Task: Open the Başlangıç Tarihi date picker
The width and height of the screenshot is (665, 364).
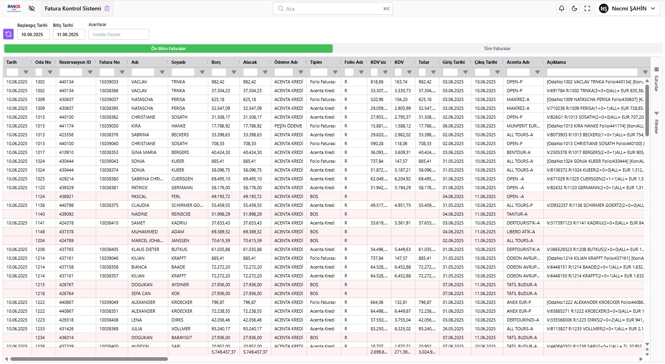Action: pyautogui.click(x=33, y=34)
